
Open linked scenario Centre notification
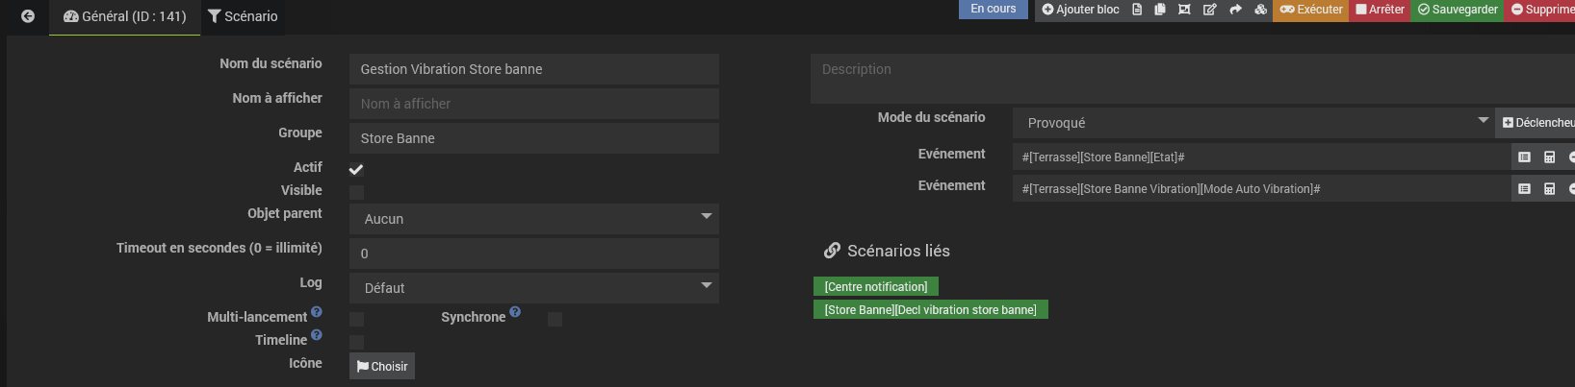[875, 287]
